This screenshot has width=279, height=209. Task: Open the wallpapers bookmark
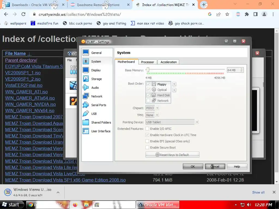15,23
